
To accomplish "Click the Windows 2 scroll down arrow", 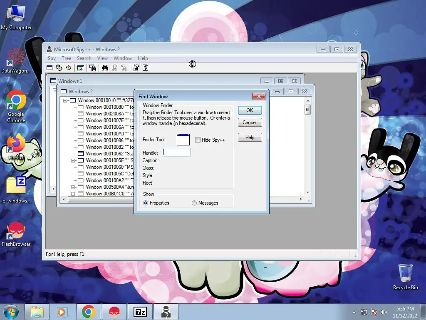I will (x=307, y=192).
